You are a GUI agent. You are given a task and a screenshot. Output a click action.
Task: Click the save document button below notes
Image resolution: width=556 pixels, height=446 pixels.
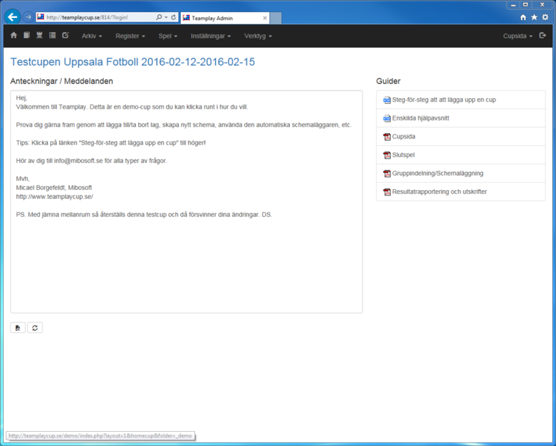pyautogui.click(x=18, y=328)
